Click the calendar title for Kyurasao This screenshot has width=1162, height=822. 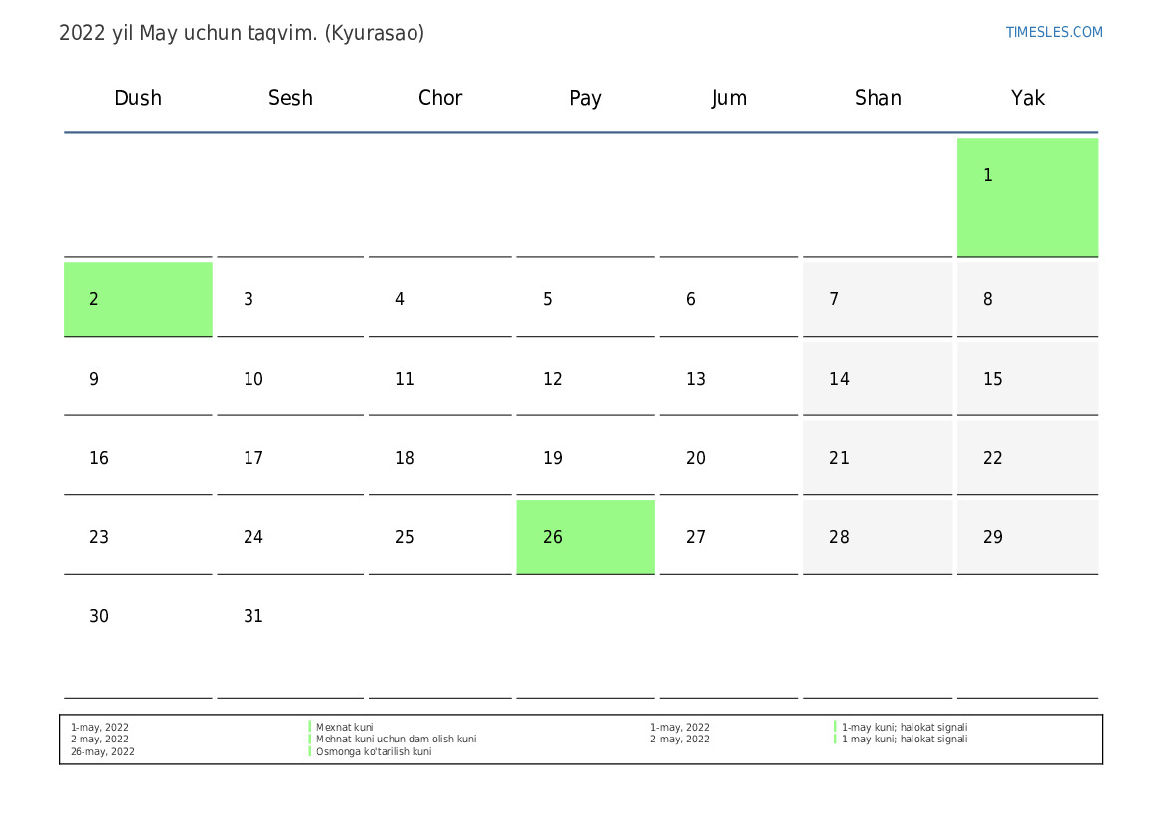(x=242, y=33)
